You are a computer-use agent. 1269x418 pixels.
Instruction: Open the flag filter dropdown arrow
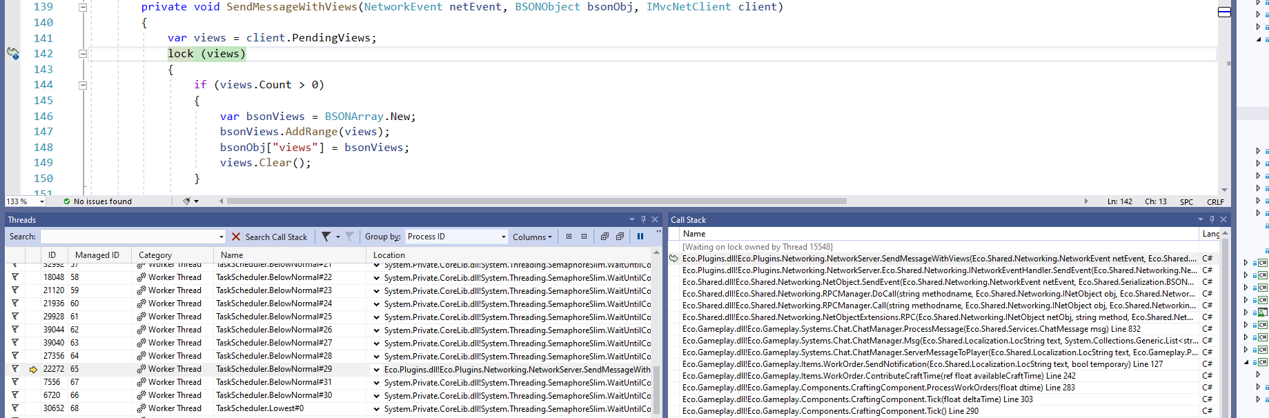point(337,237)
